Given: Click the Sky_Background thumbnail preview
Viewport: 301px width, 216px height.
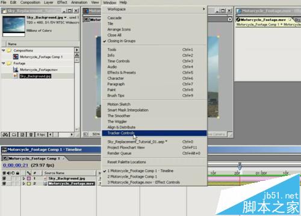Looking at the screenshot, I should click(x=14, y=26).
